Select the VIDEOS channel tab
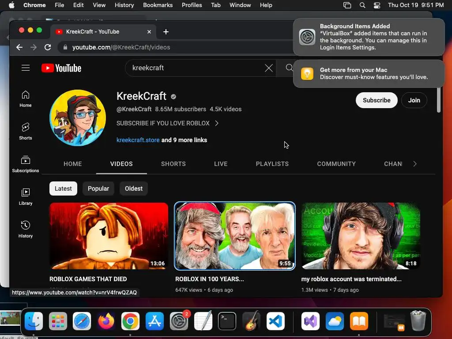452x339 pixels. coord(121,164)
